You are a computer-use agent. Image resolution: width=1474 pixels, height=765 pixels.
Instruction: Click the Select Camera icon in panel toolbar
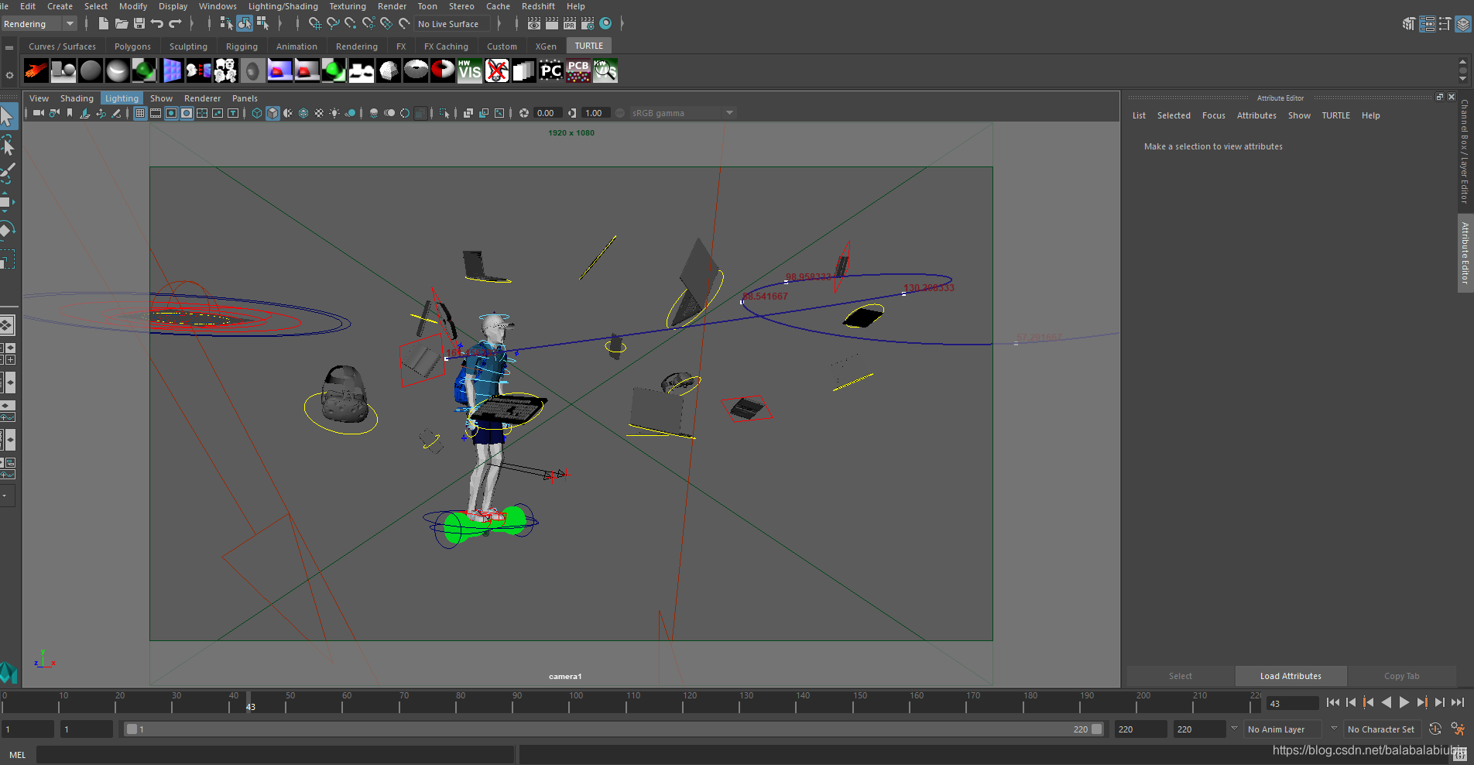pyautogui.click(x=38, y=113)
